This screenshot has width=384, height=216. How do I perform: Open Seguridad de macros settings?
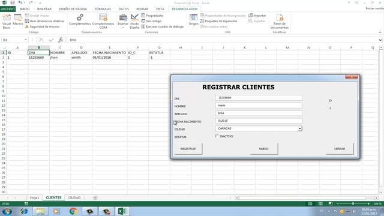(x=43, y=26)
